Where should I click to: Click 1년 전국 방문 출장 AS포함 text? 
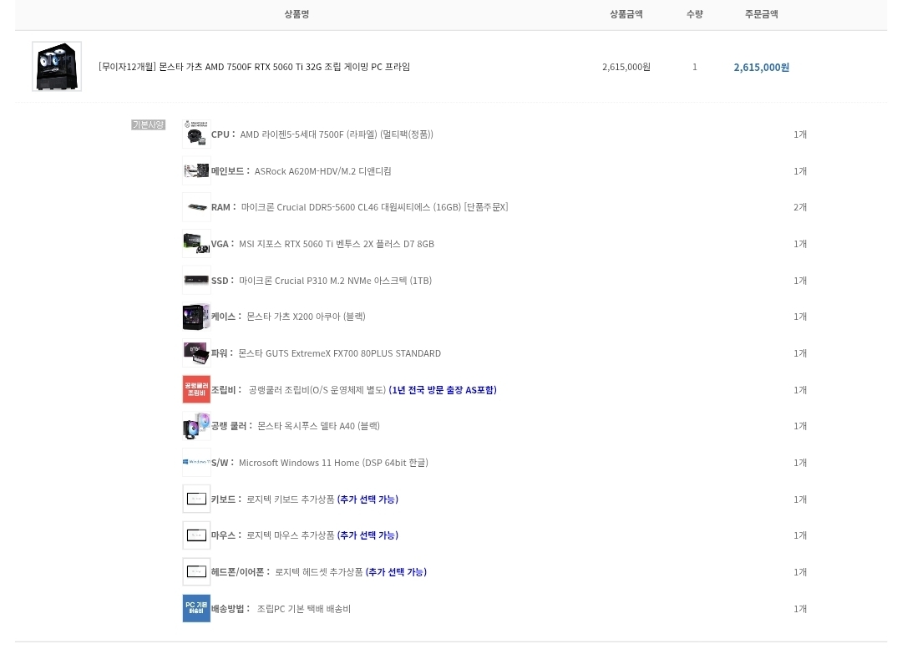coord(443,390)
